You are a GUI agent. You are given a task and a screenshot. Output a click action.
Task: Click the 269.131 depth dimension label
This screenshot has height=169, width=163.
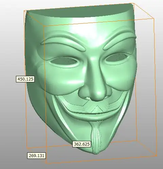(37, 156)
